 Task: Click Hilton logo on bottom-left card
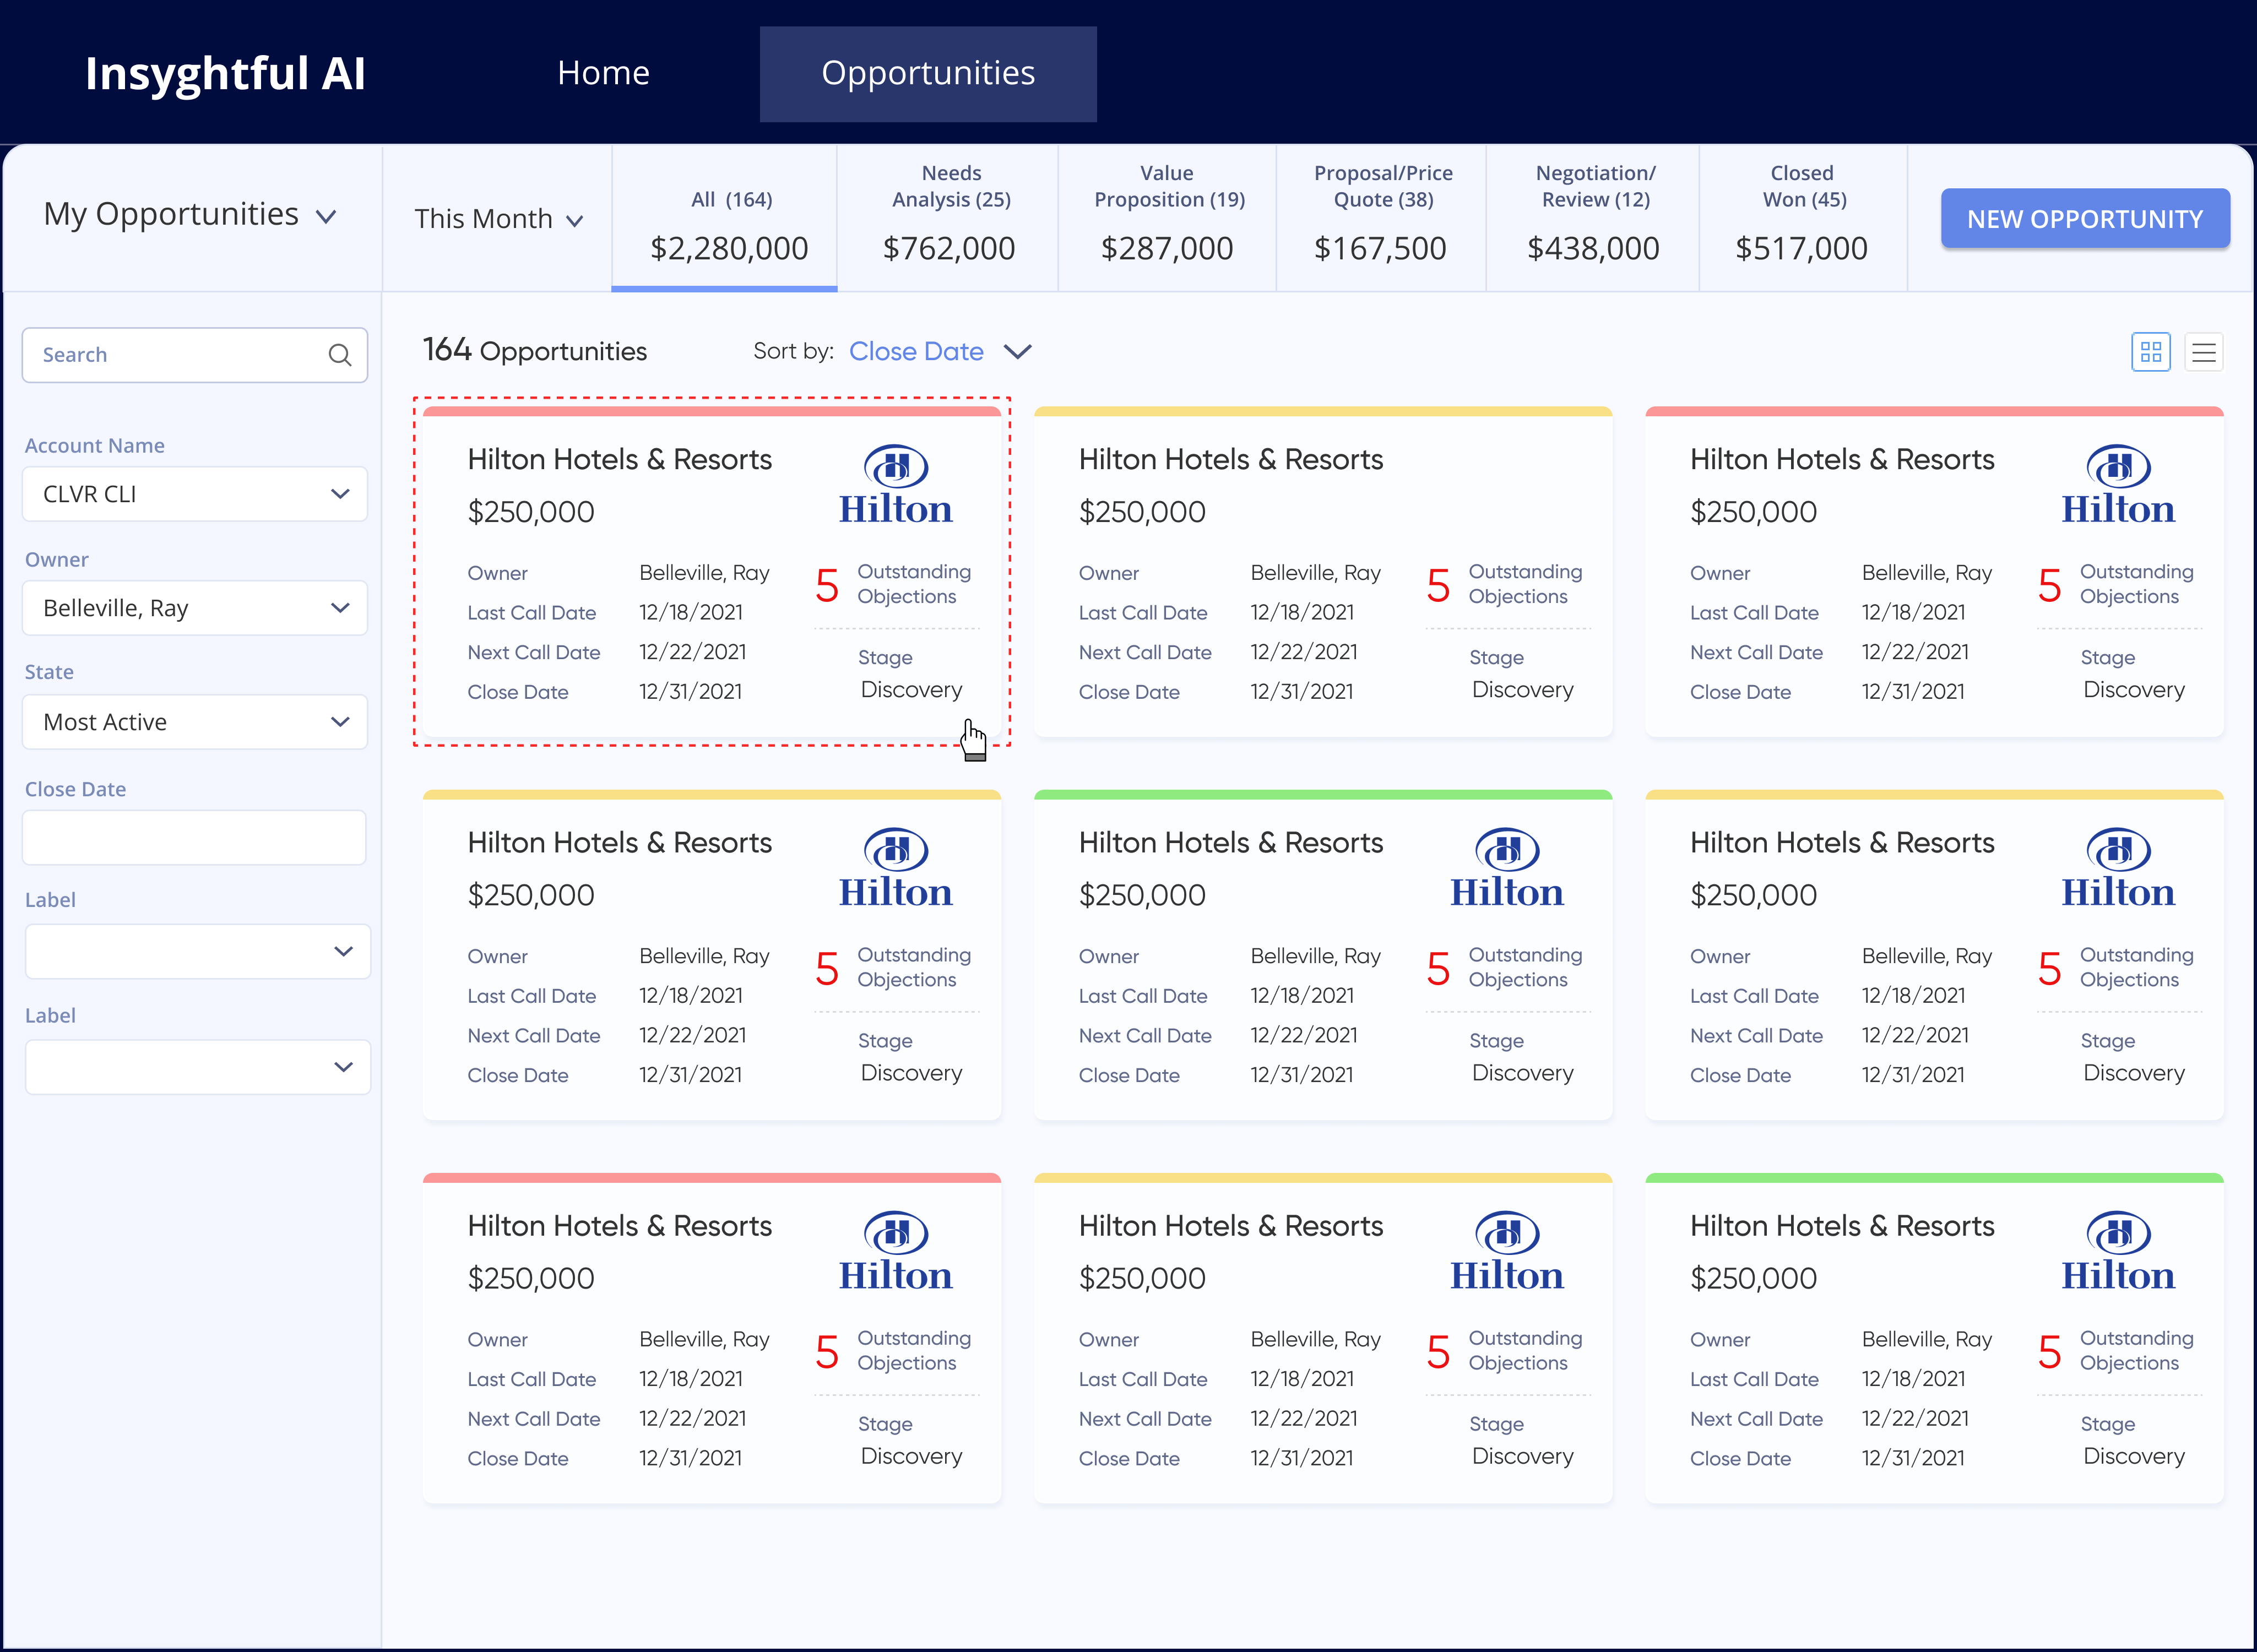pos(895,1251)
